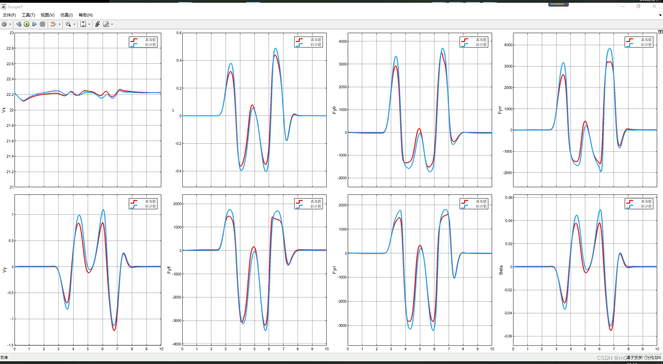This screenshot has height=364, width=663.
Task: Toggle 估计值 legend entry in Vx plot
Action: (151, 44)
